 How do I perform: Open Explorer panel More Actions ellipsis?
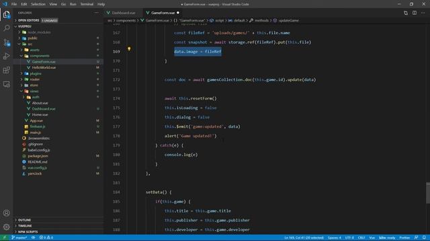[97, 13]
